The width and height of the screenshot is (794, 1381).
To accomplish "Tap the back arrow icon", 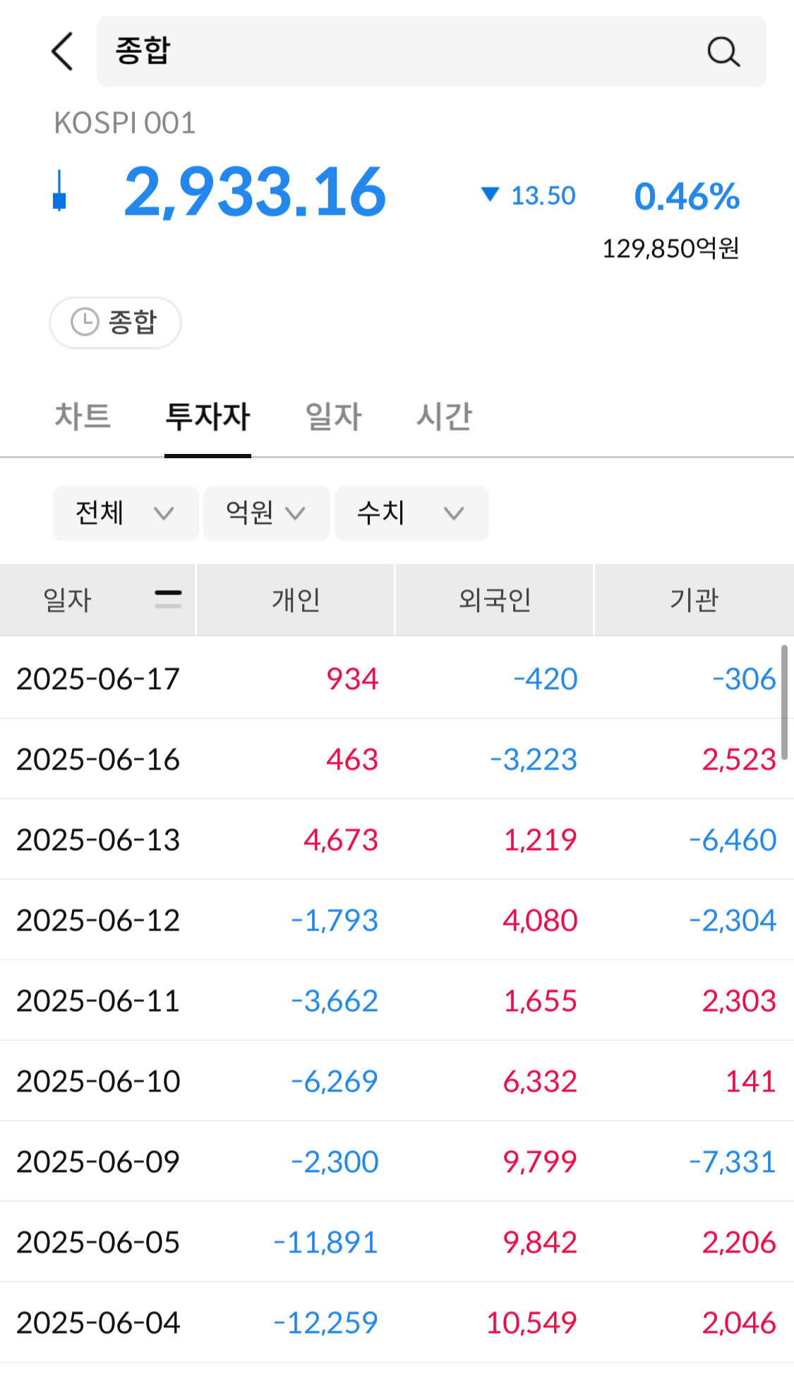I will click(63, 52).
